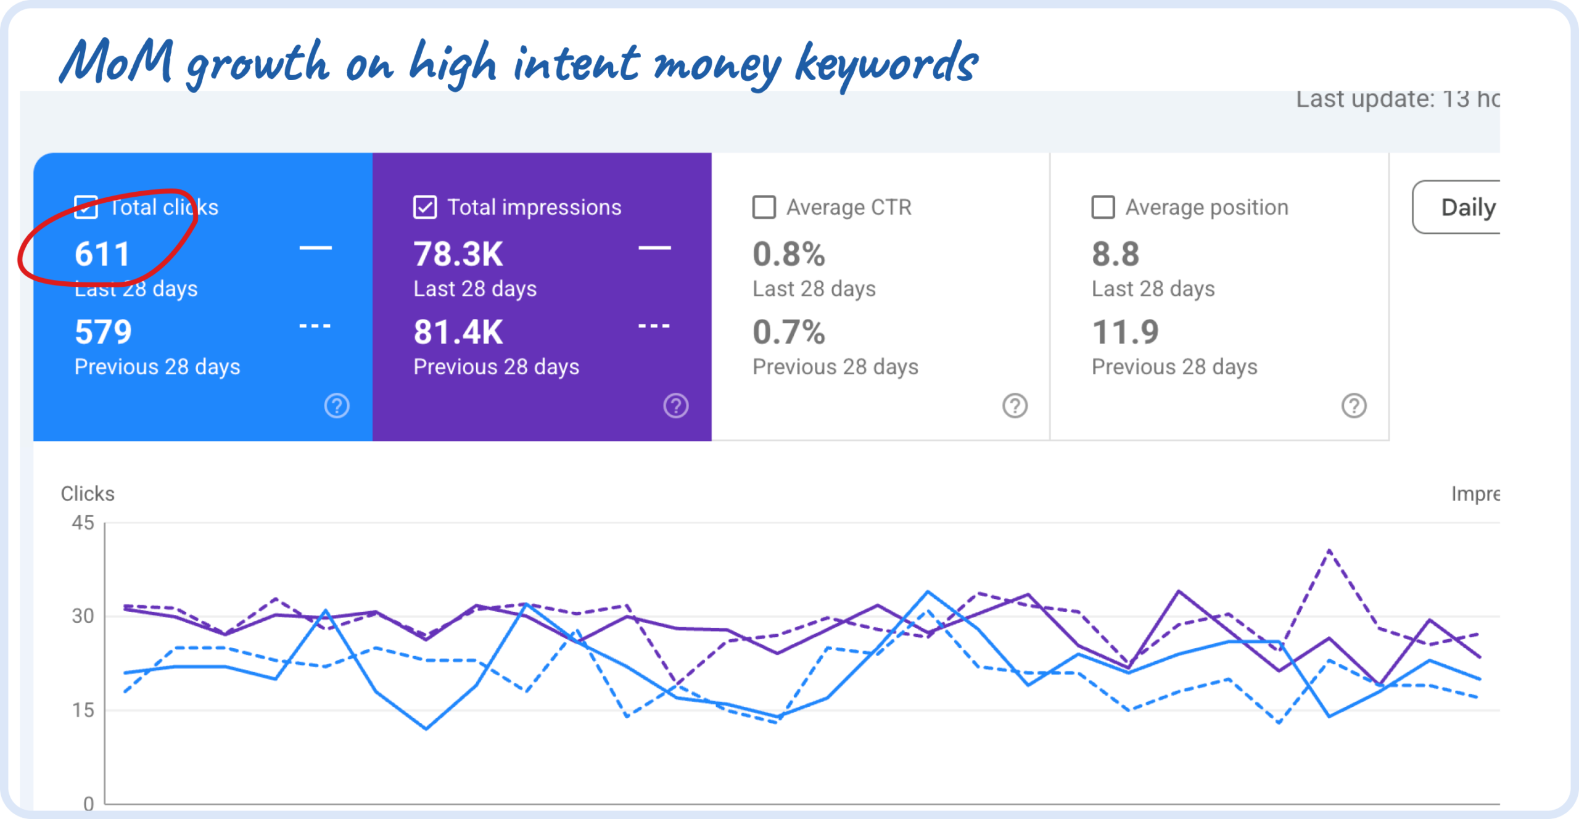Viewport: 1579px width, 819px height.
Task: Click the 81.4K previous impressions value
Action: pyautogui.click(x=458, y=332)
